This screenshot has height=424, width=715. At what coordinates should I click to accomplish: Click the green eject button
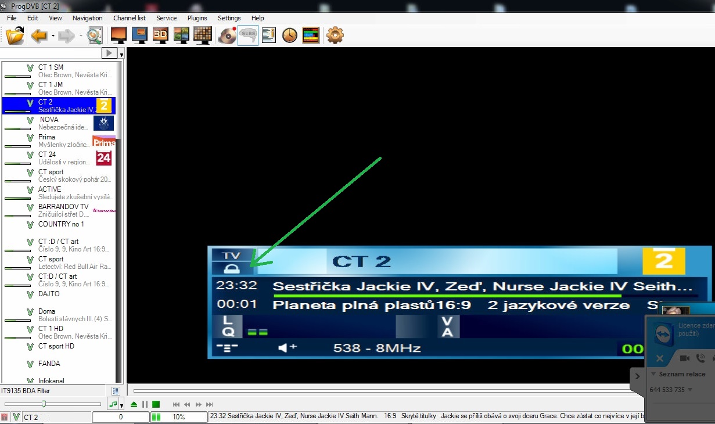pos(134,404)
